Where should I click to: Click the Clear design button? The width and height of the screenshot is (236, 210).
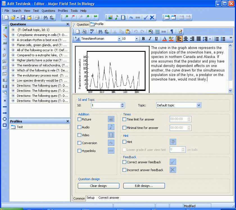[98, 186]
